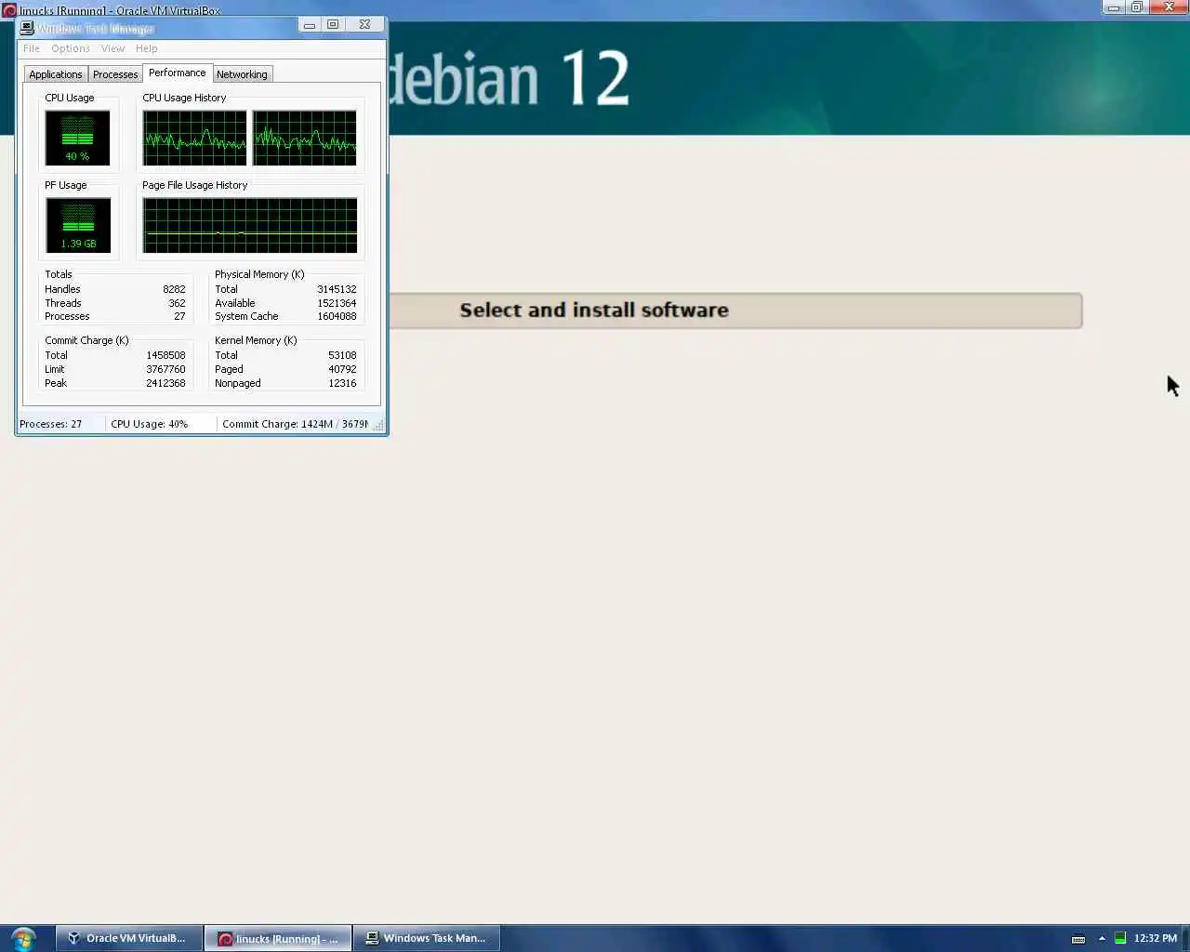Click the taskbar clock showing 12:32 PM

[1156, 938]
